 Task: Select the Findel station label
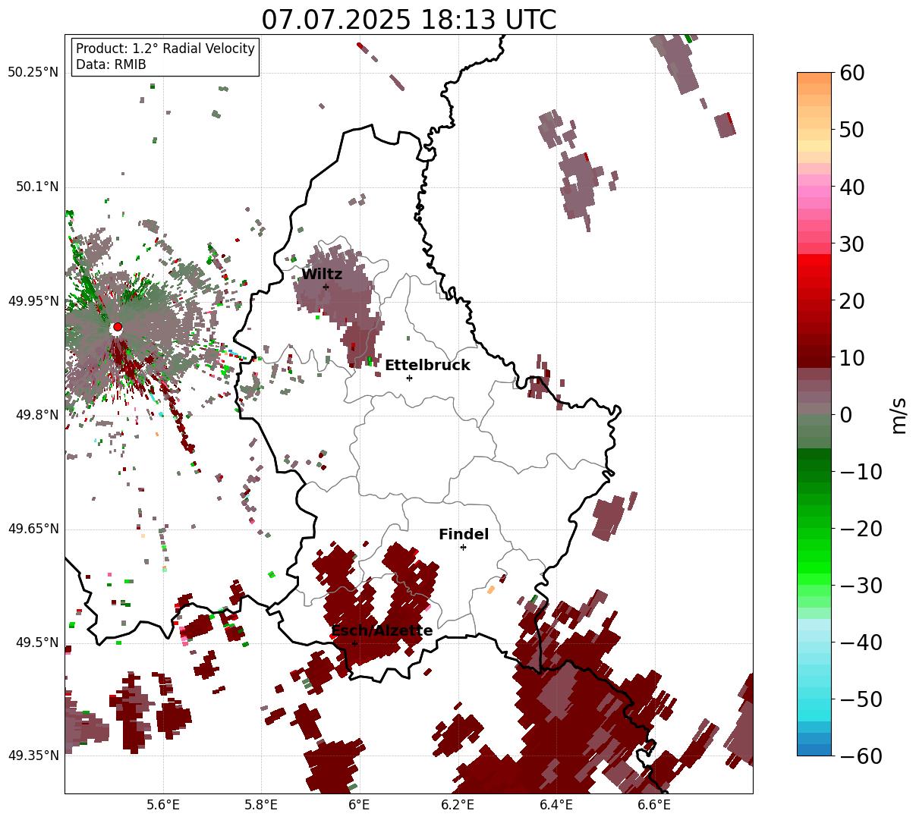click(464, 535)
